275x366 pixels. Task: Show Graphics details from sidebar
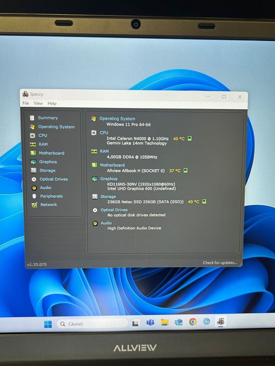(x=48, y=162)
